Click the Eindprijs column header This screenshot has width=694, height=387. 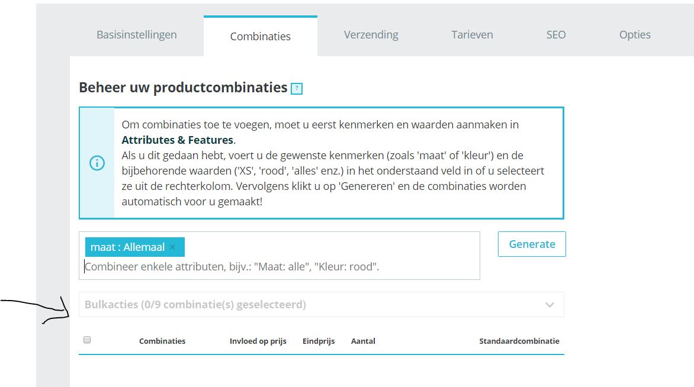point(319,341)
